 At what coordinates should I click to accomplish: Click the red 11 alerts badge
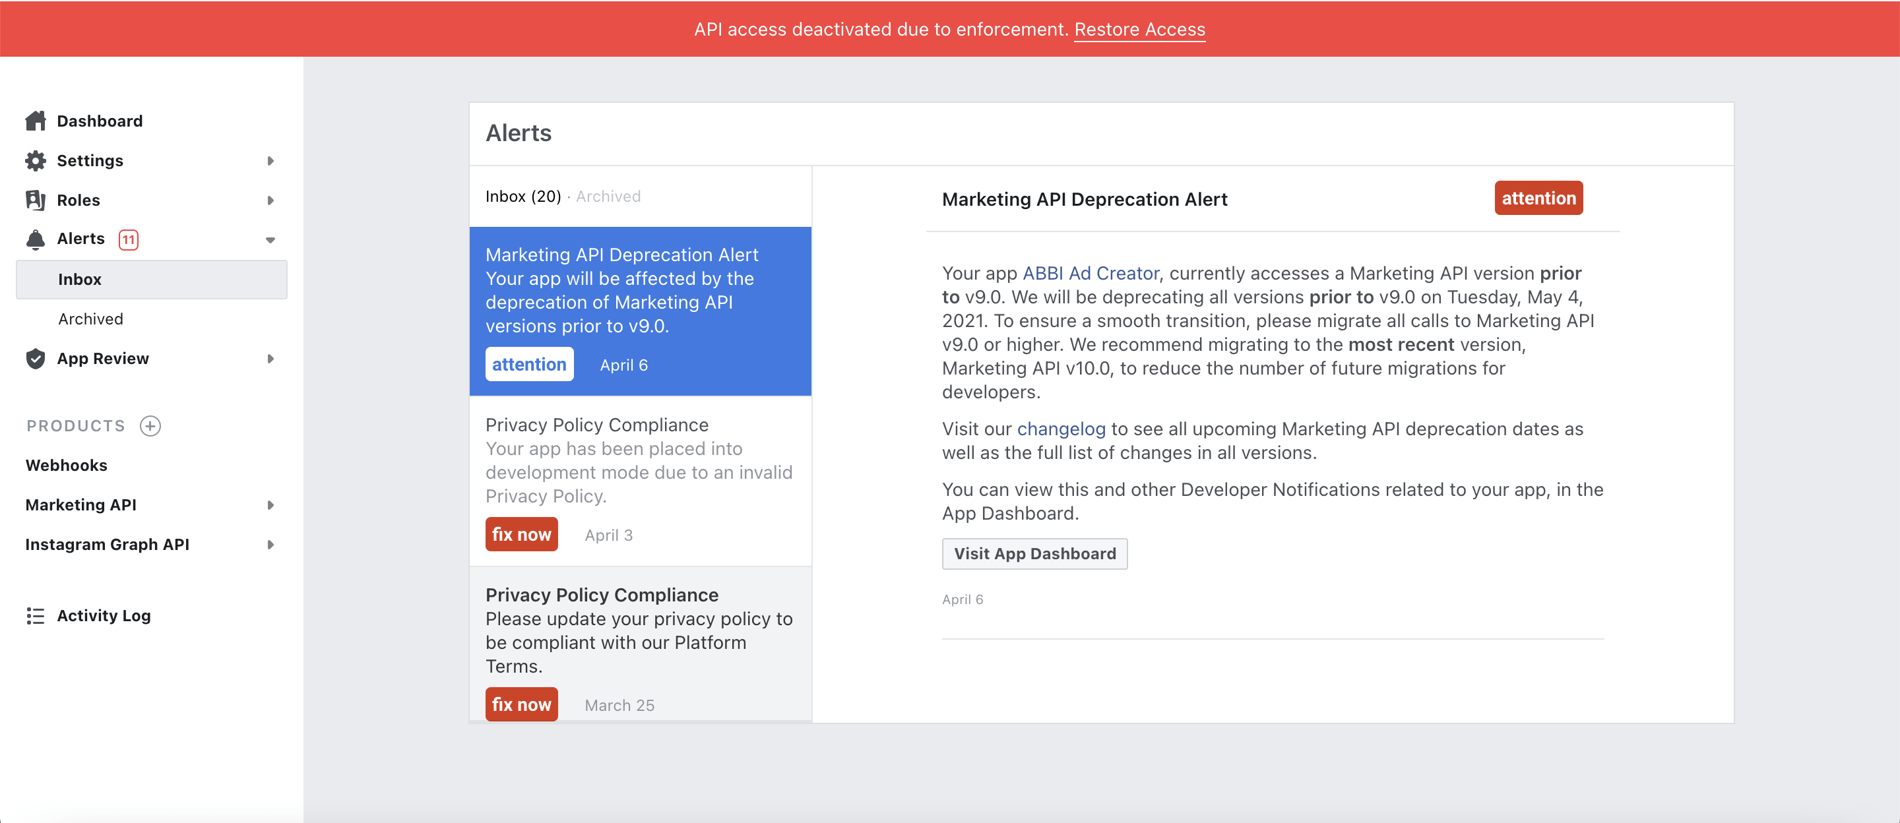coord(129,239)
